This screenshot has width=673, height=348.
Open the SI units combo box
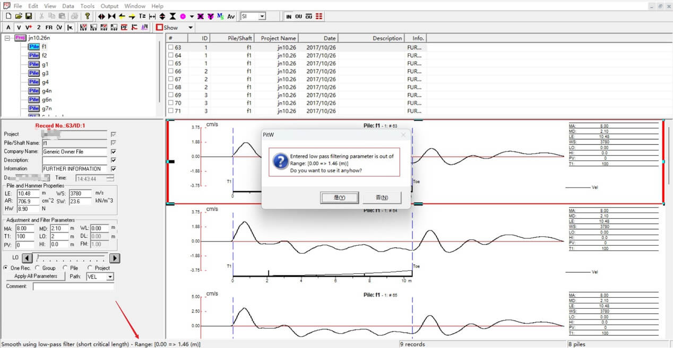253,16
